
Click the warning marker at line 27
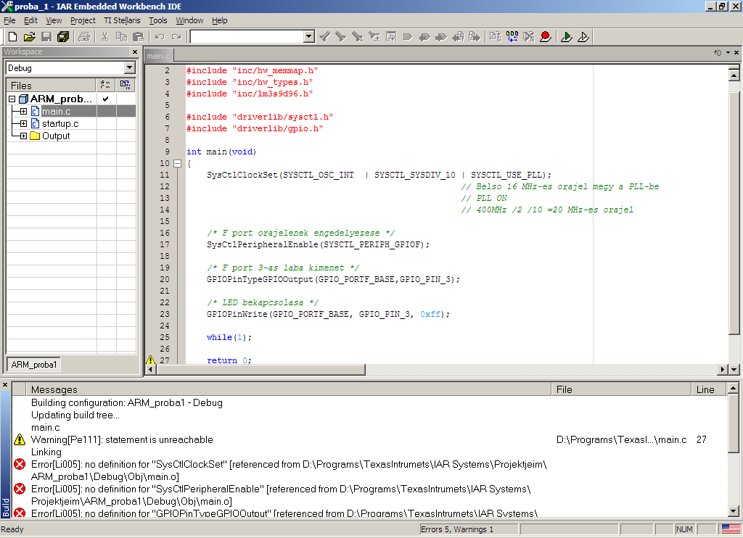[151, 360]
